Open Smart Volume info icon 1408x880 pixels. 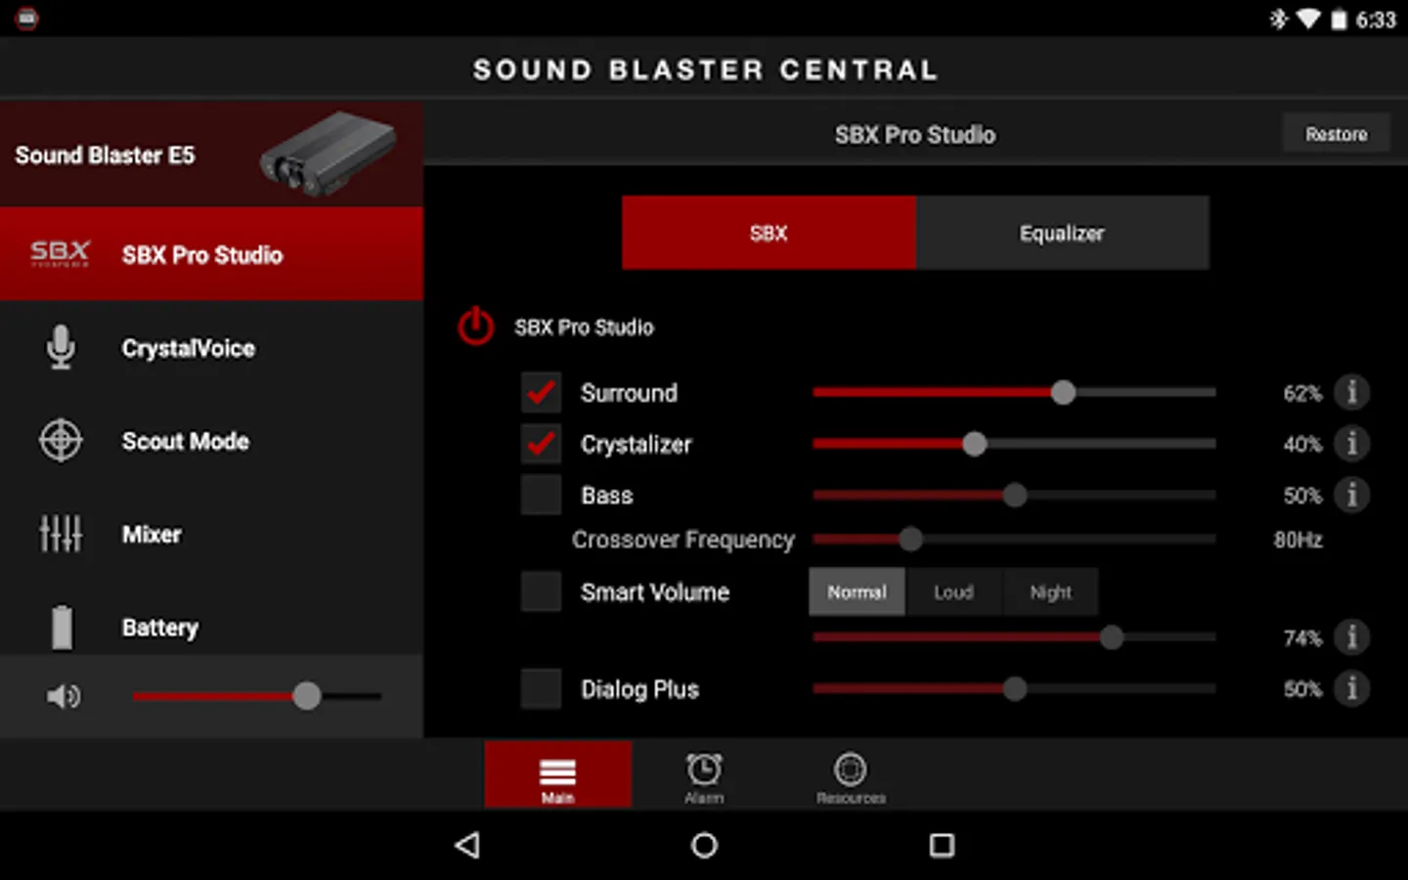tap(1352, 638)
